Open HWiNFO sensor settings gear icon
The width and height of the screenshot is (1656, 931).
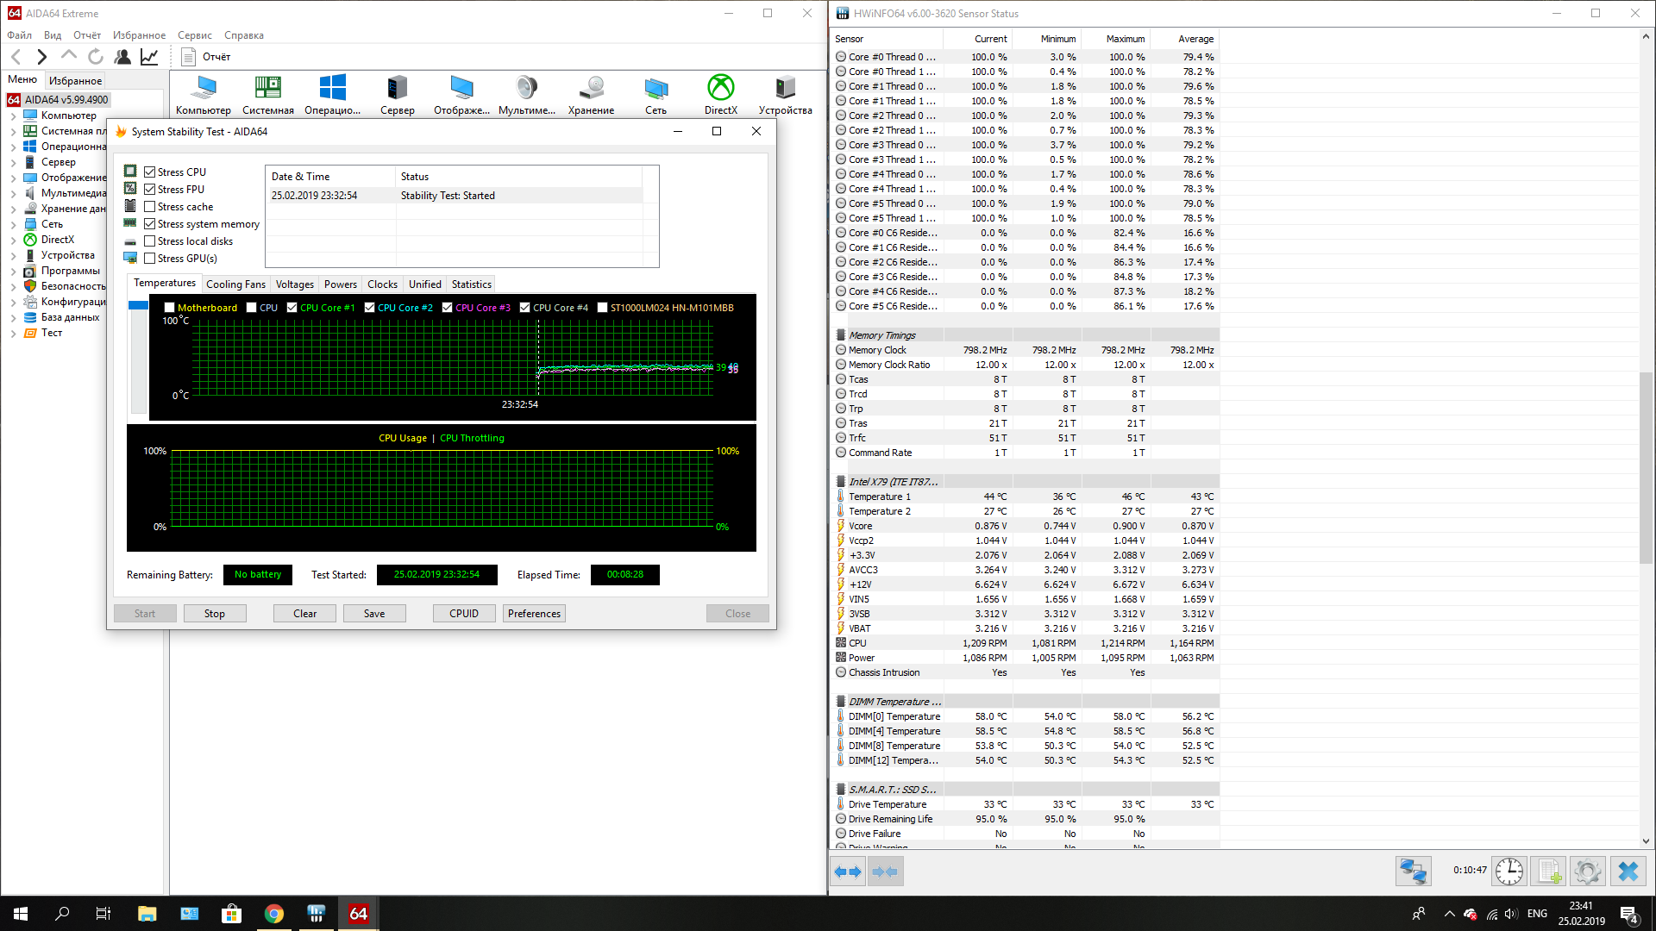tap(1587, 872)
